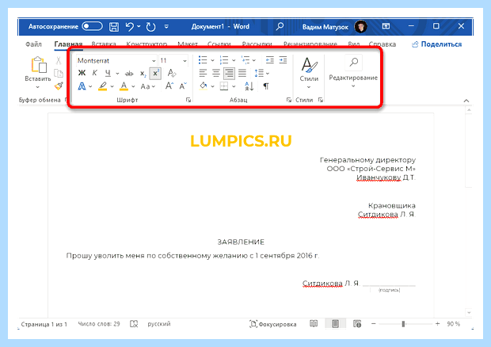Open the Шрифт dialog launcher
Image resolution: width=491 pixels, height=347 pixels.
[188, 100]
